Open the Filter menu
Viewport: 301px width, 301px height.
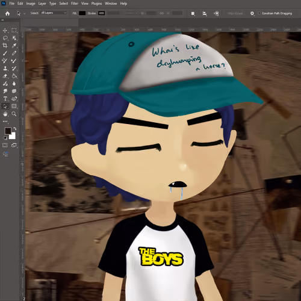(x=75, y=4)
